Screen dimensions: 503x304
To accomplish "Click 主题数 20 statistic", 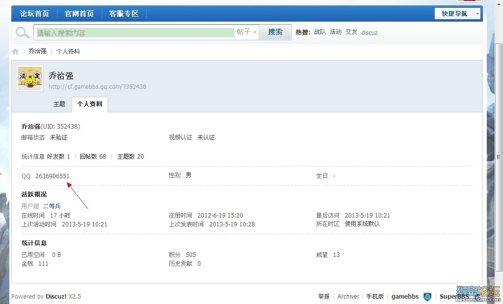I will (130, 157).
